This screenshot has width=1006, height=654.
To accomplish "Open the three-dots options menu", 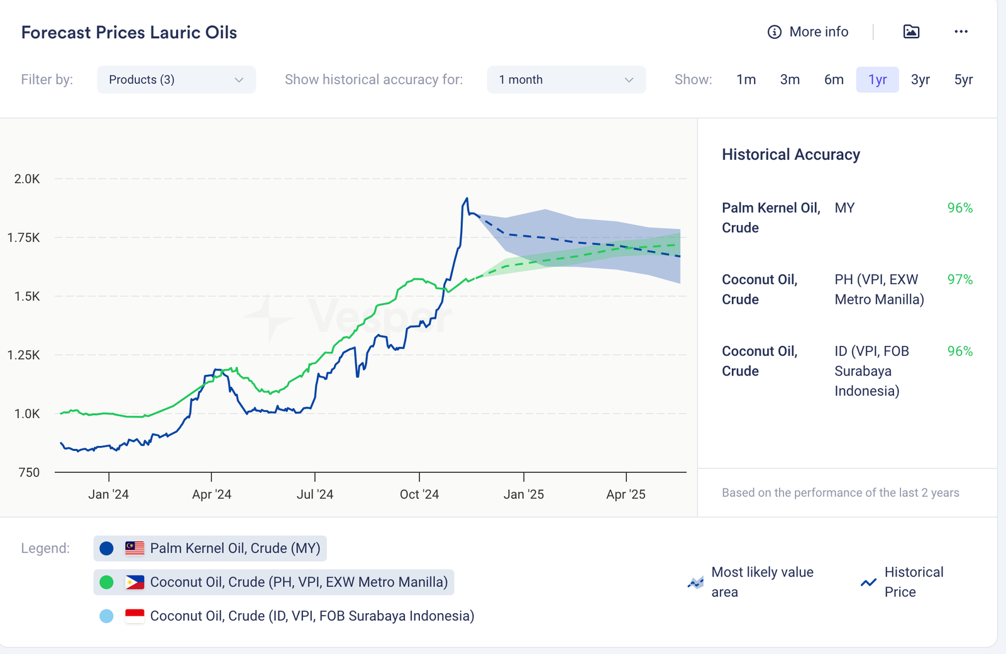I will pyautogui.click(x=961, y=31).
